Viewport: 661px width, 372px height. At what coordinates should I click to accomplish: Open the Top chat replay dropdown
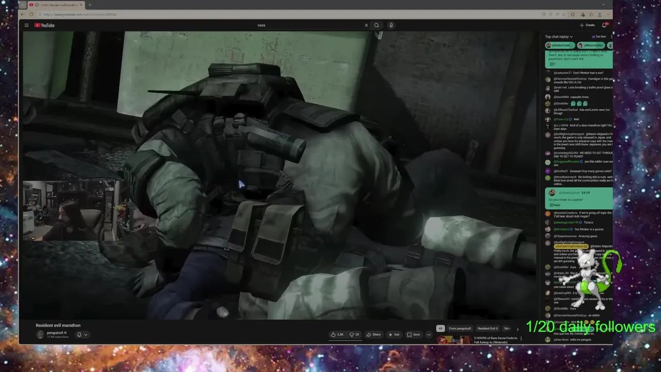[x=559, y=37]
